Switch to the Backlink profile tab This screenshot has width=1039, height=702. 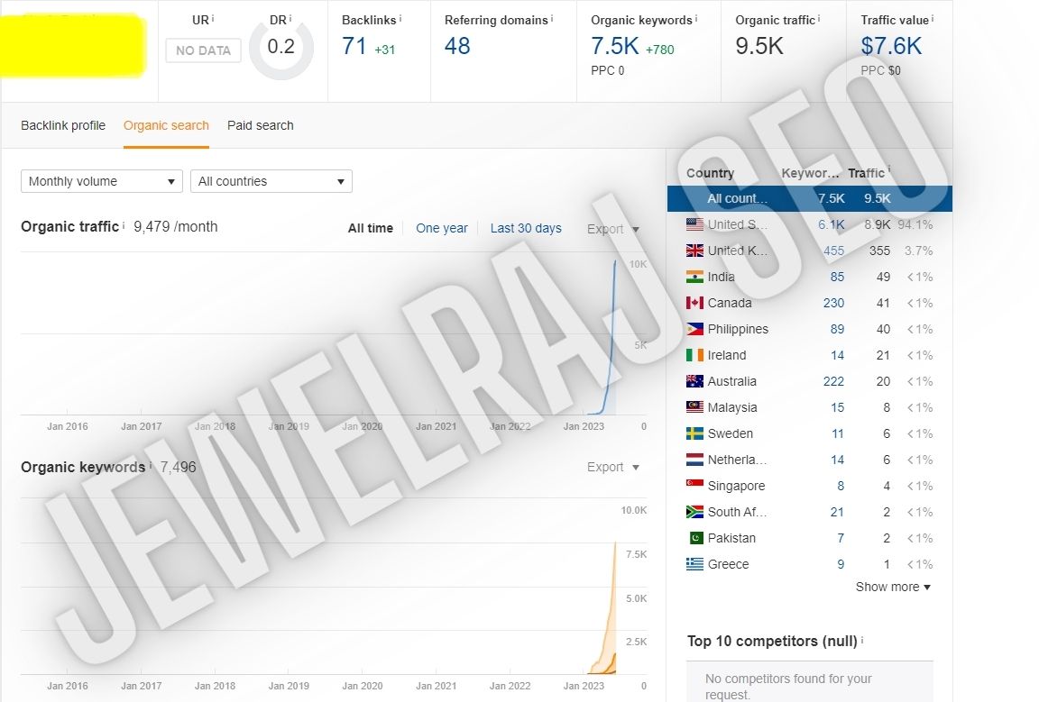(x=63, y=125)
